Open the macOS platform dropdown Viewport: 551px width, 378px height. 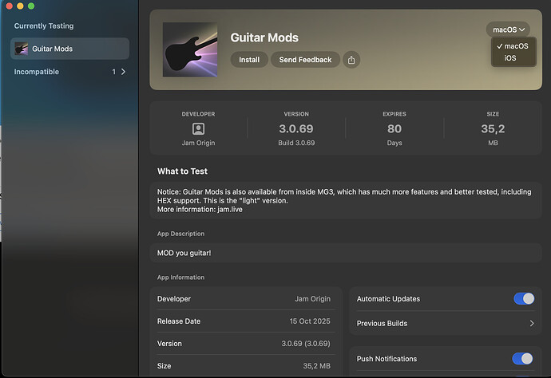tap(508, 30)
